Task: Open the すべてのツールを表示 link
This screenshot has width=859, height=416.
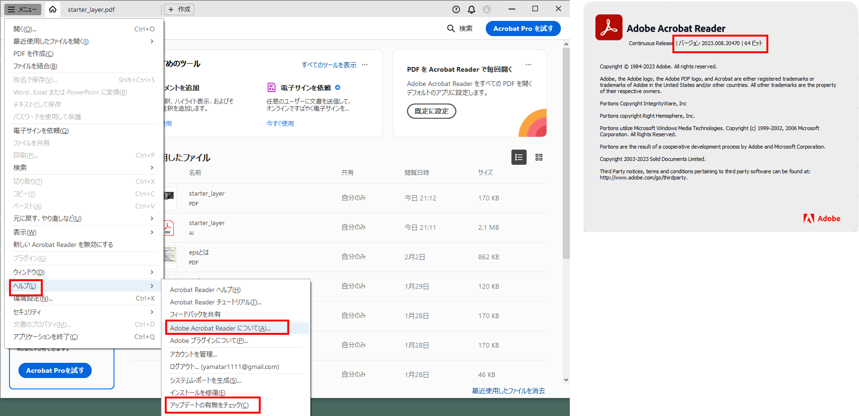Action: [329, 65]
